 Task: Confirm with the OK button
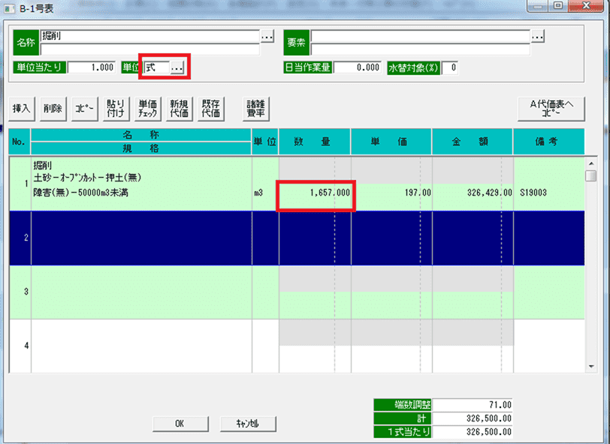180,424
